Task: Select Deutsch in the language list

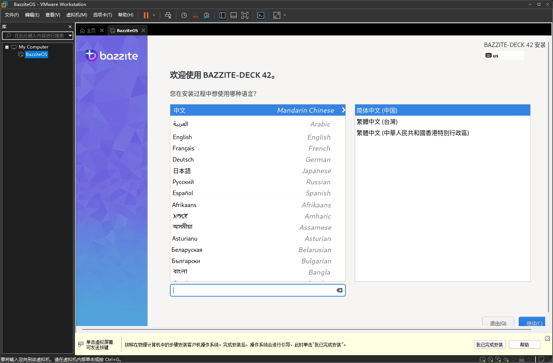Action: point(258,160)
